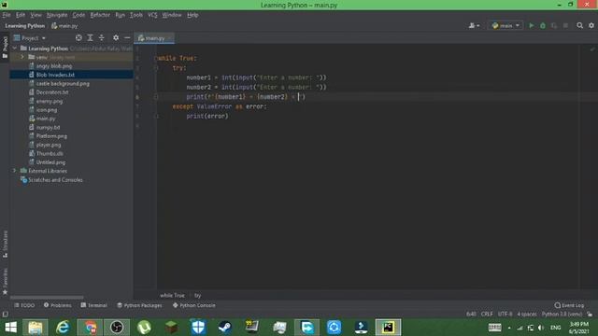The width and height of the screenshot is (598, 336).
Task: Open the VCS menu
Action: click(x=152, y=15)
